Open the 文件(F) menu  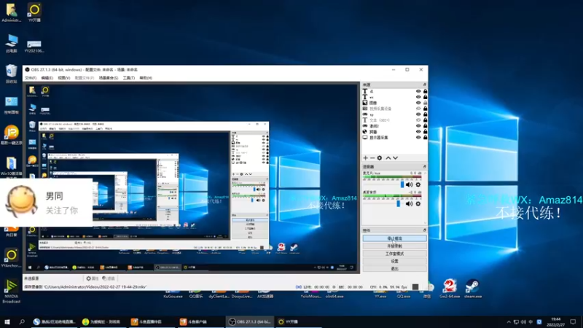pyautogui.click(x=31, y=78)
